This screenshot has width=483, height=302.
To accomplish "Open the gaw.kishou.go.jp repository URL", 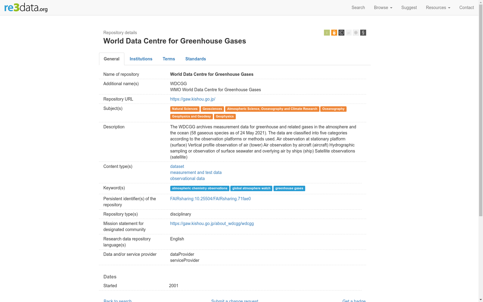I will pos(193,99).
